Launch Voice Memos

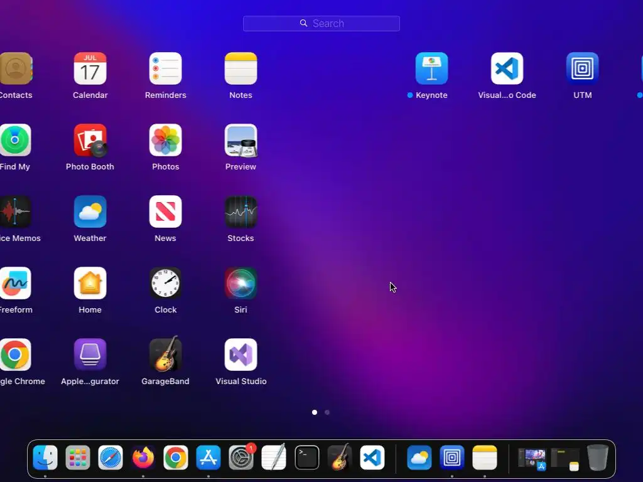(15, 212)
